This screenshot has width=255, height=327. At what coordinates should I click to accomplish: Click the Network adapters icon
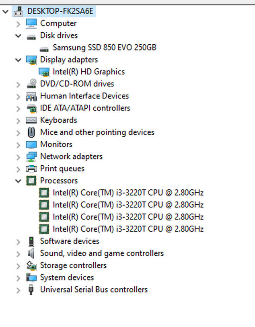[x=31, y=156]
